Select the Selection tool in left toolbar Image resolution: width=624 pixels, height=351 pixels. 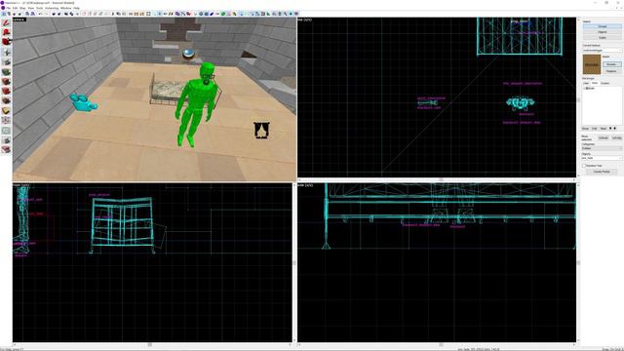click(x=6, y=23)
